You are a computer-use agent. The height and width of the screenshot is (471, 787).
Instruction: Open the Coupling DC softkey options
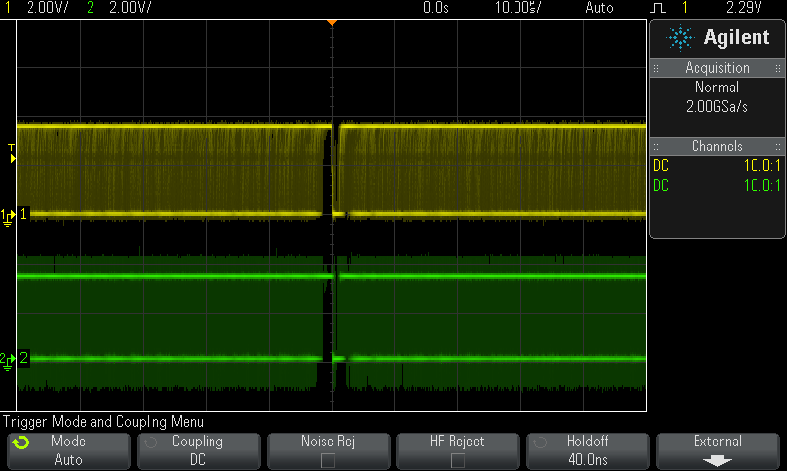click(198, 450)
